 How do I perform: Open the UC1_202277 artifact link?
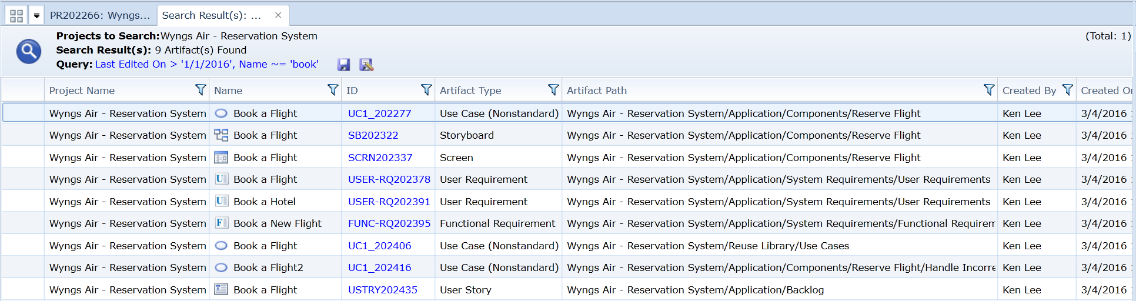379,113
